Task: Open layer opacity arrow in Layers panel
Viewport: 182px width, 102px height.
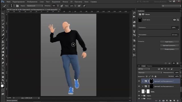Action: (180, 73)
